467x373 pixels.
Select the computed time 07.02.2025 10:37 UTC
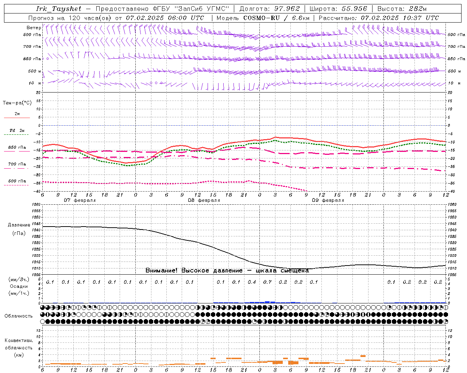pyautogui.click(x=400, y=18)
